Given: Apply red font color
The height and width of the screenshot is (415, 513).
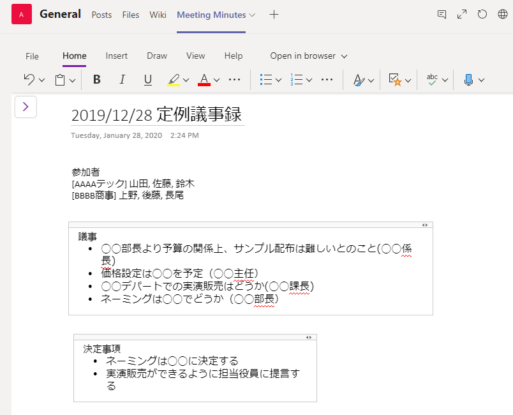Looking at the screenshot, I should [204, 80].
